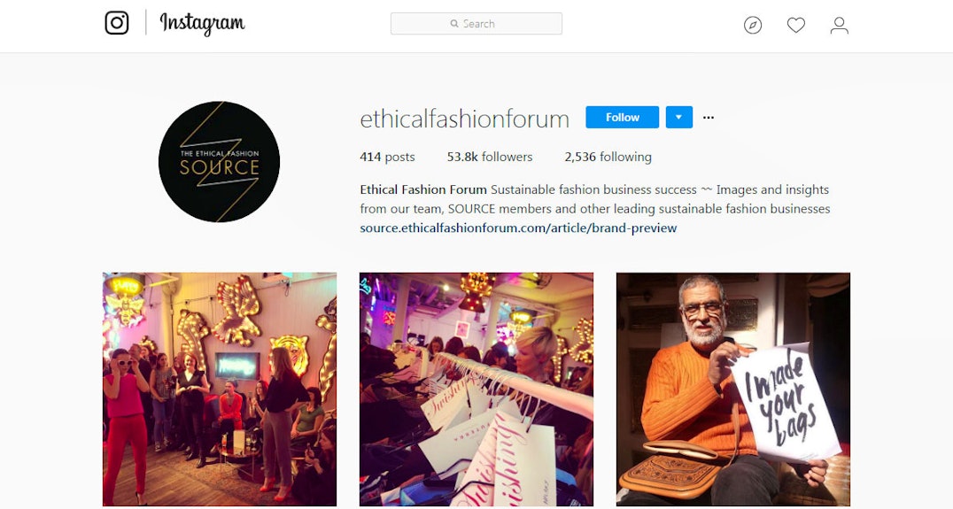Open the clothing rack Swishing tags post

pyautogui.click(x=476, y=389)
